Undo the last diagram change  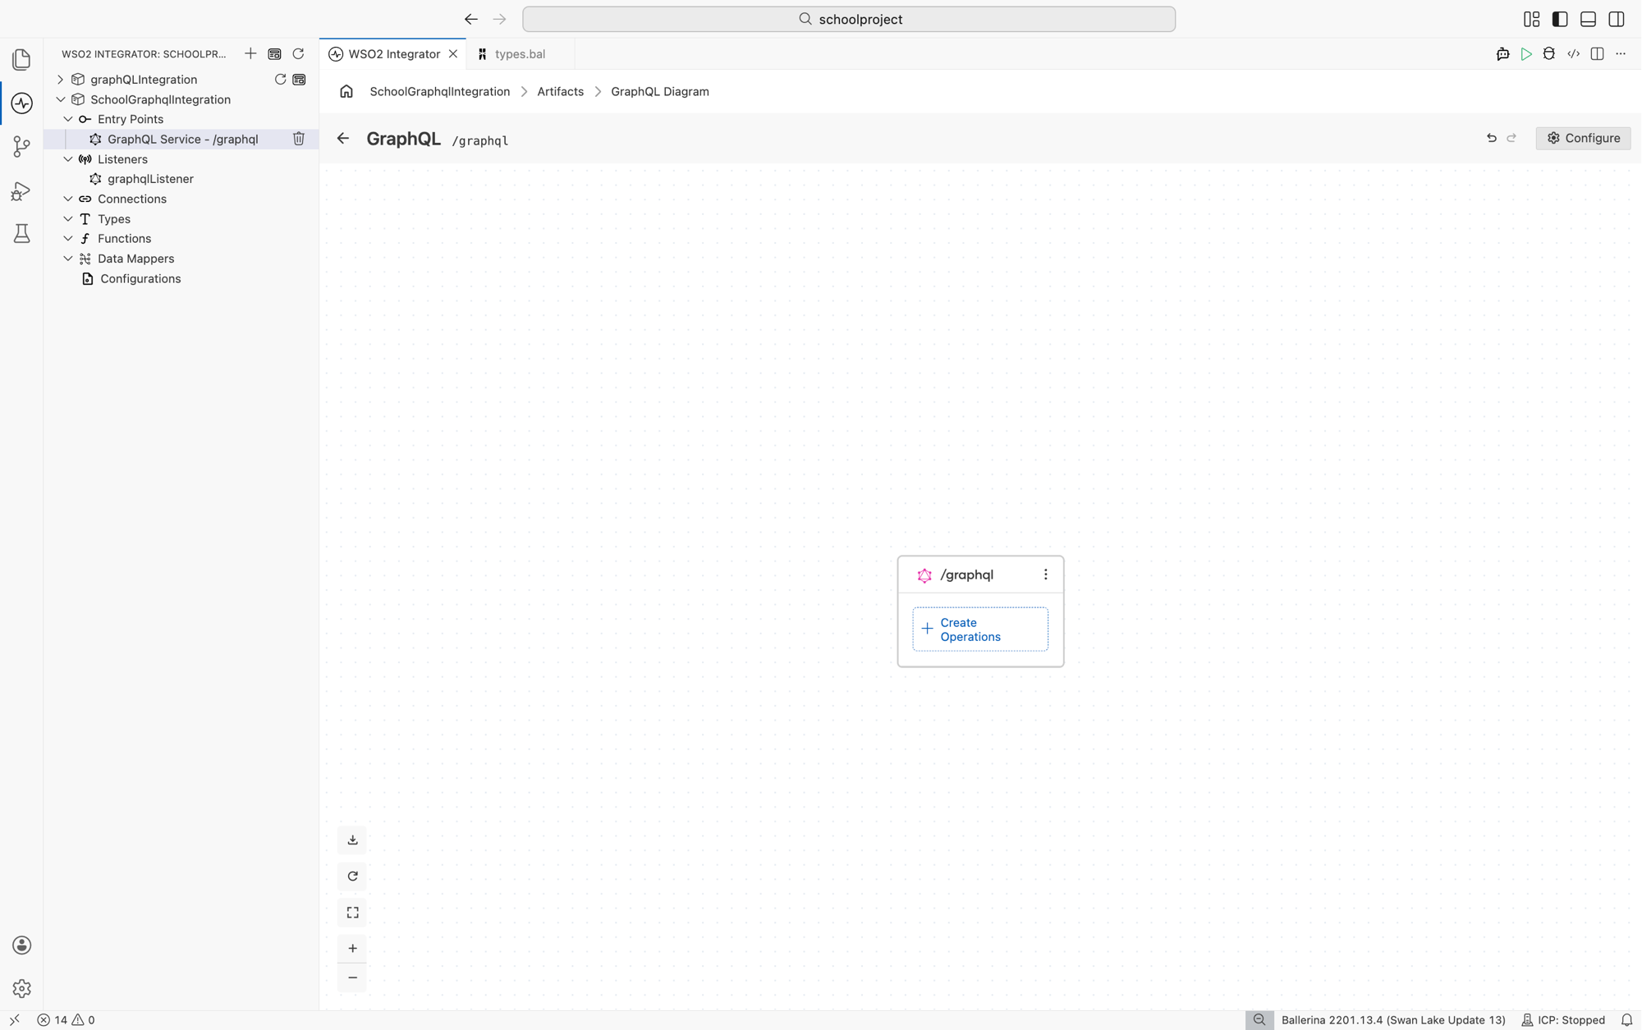coord(1492,139)
